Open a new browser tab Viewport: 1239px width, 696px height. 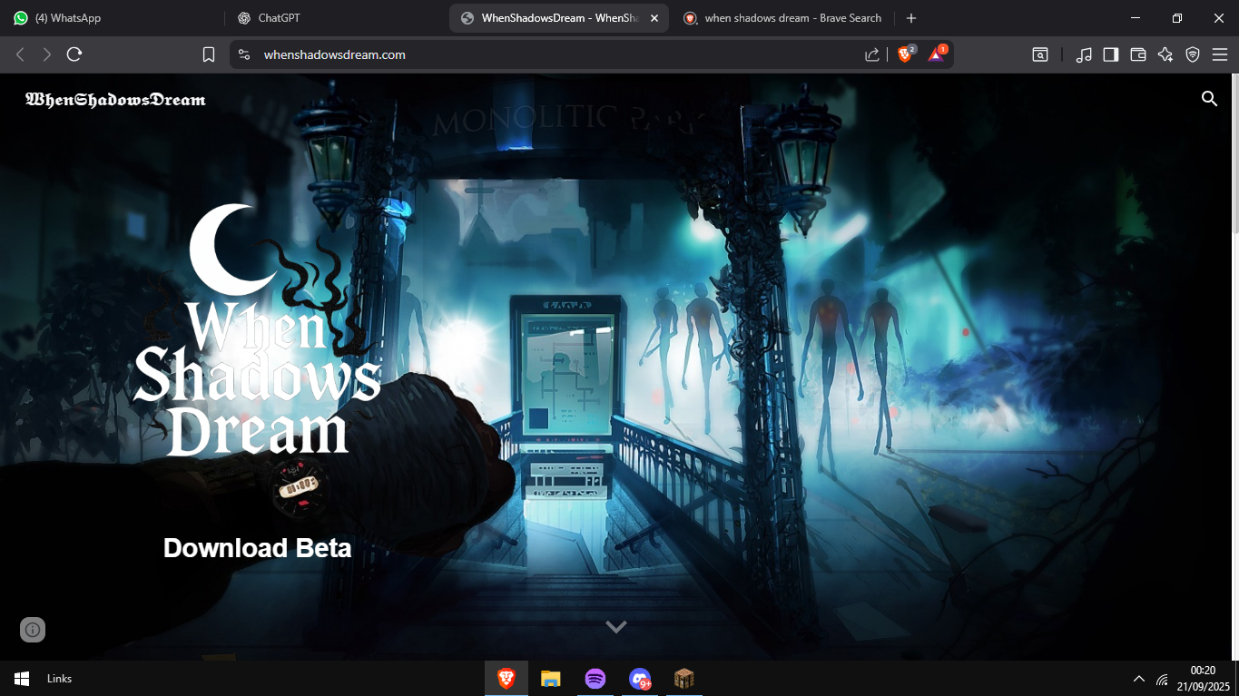pyautogui.click(x=911, y=18)
